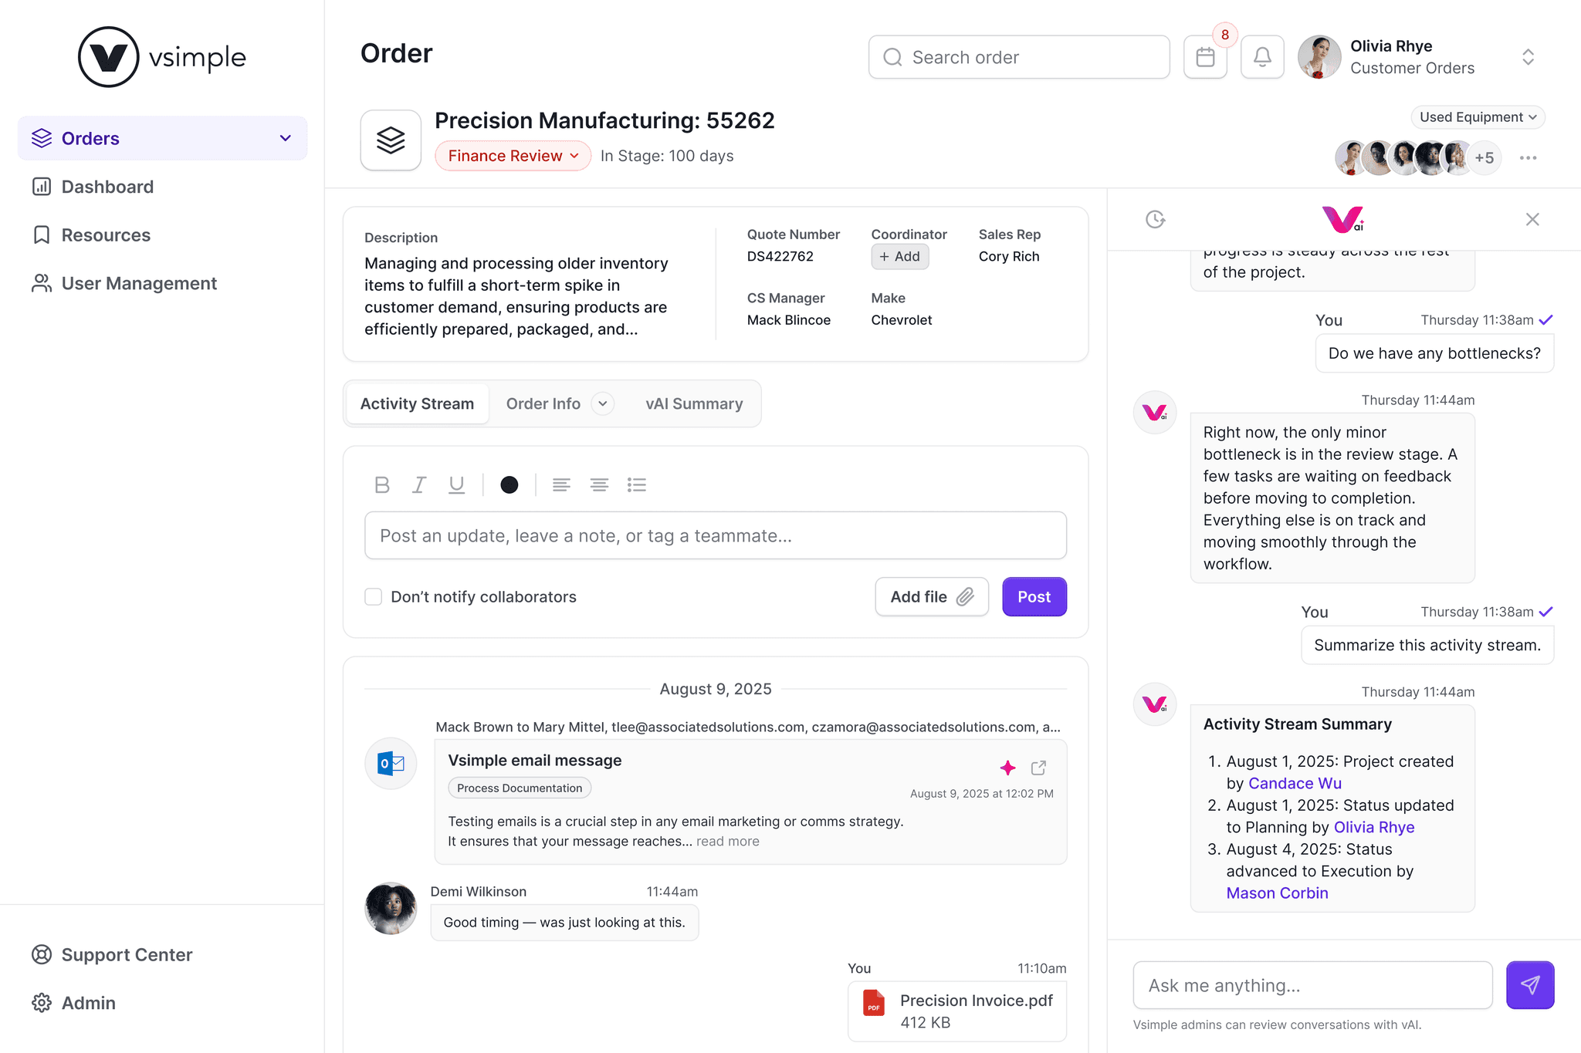The height and width of the screenshot is (1053, 1581).
Task: Toggle italic text formatting
Action: point(419,484)
